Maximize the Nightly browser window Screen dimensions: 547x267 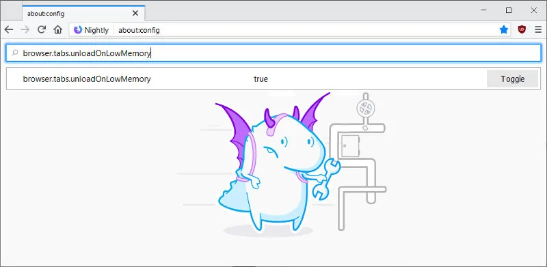pyautogui.click(x=509, y=10)
